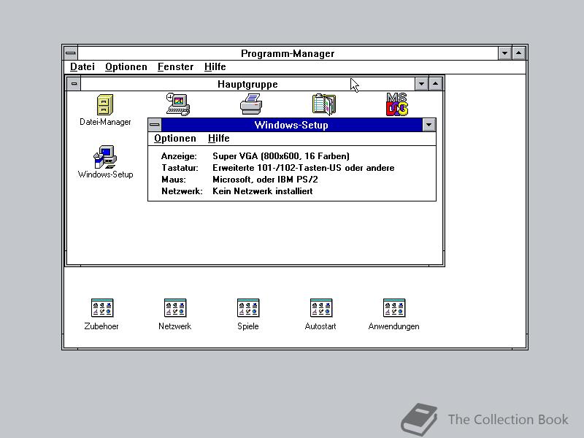Click the 'Tastatur:' label
The height and width of the screenshot is (438, 584).
coord(180,168)
